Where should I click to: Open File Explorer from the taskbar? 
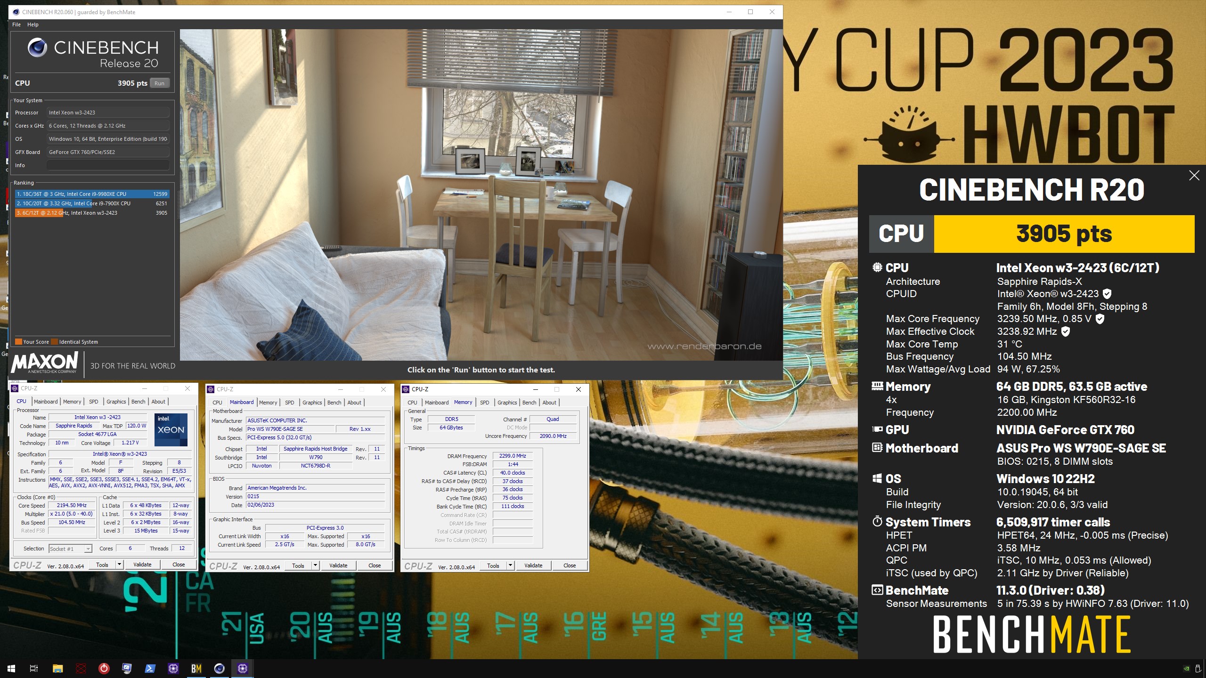coord(57,668)
